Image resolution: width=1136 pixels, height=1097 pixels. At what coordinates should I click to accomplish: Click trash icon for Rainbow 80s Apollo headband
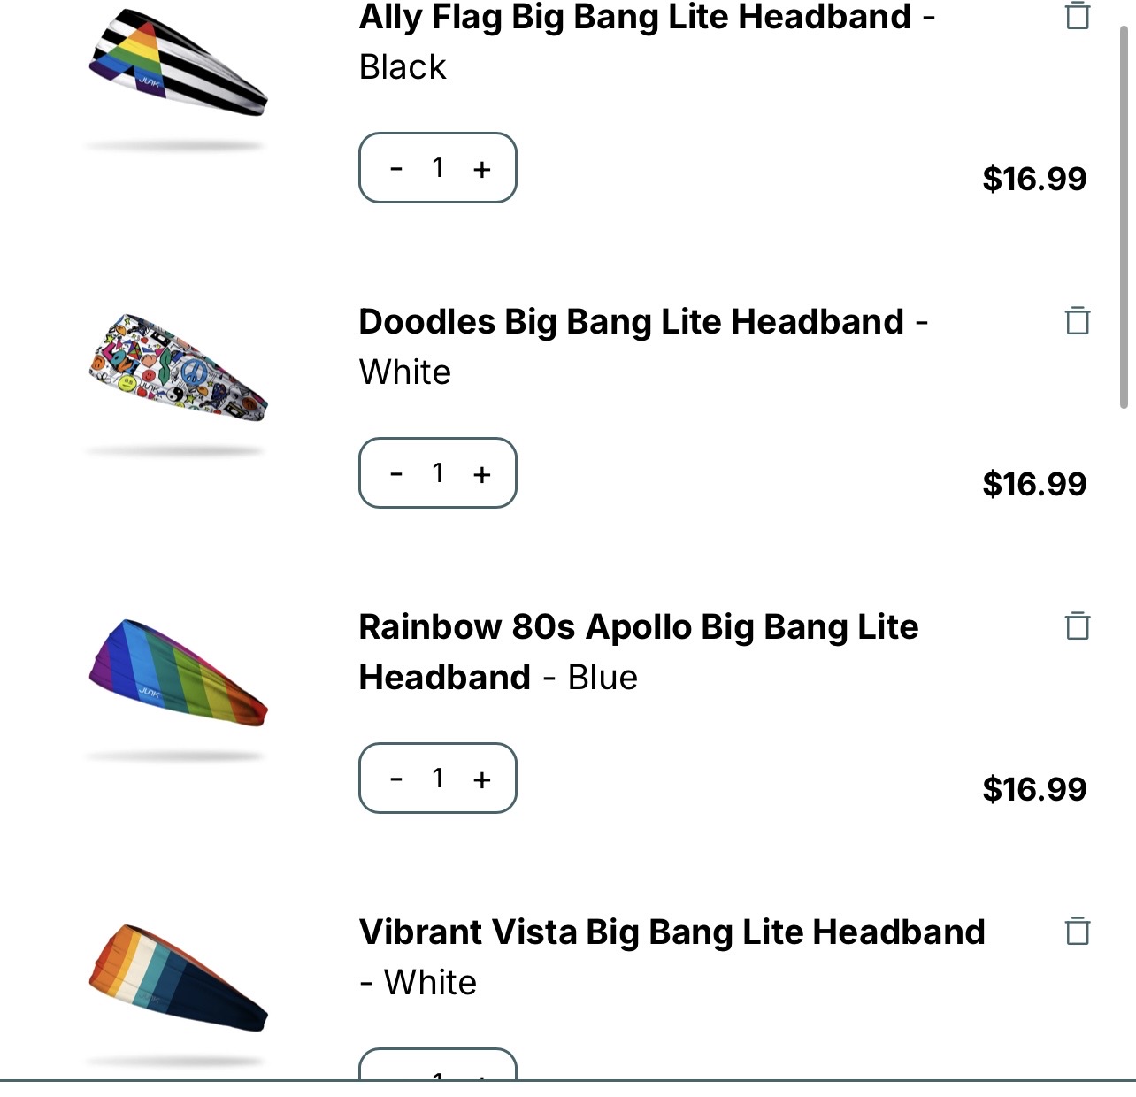1077,625
